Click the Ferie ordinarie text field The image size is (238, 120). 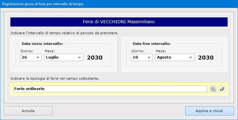(x=110, y=89)
